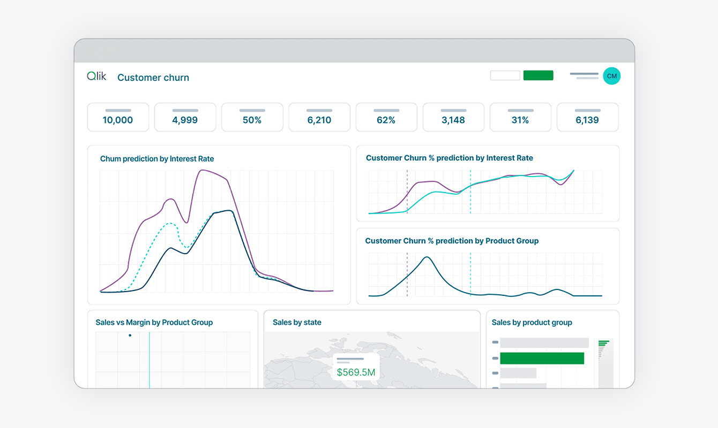Open the 31% KPI tile
Screen dimensions: 718x428
click(520, 117)
